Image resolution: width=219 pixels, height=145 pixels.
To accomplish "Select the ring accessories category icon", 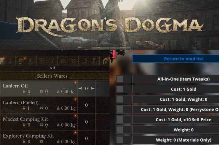I will [105, 61].
